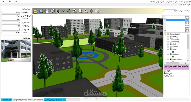This screenshot has height=102, width=191.
Task: Select building 544-1 in the list
Action: point(177,24)
